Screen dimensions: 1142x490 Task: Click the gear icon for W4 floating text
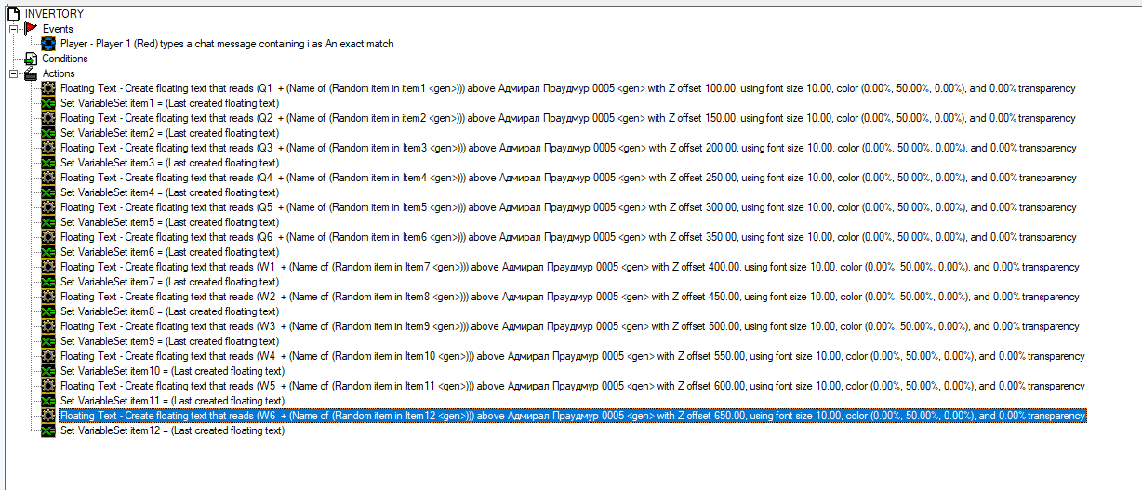coord(48,356)
